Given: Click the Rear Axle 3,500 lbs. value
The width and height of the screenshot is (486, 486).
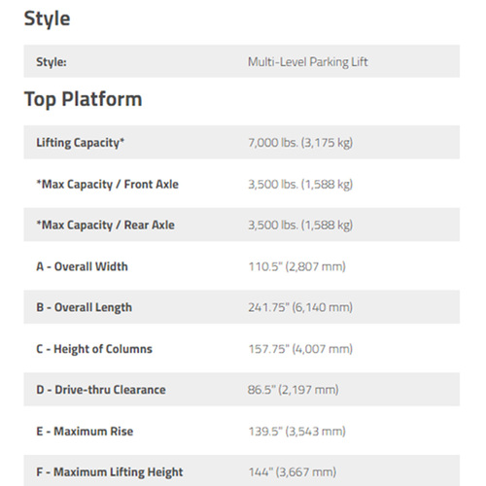Looking at the screenshot, I should point(300,225).
